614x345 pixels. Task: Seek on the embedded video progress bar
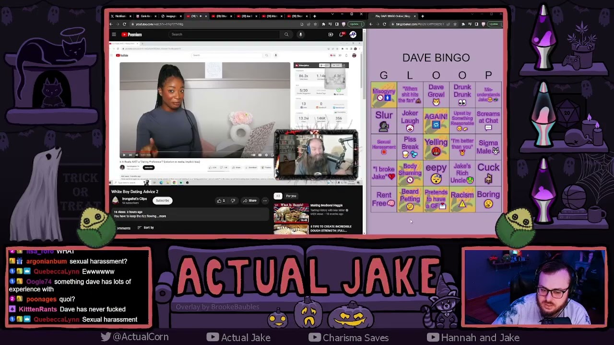[205, 151]
